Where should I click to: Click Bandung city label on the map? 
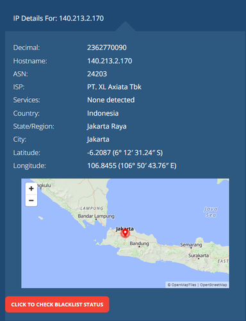point(139,243)
